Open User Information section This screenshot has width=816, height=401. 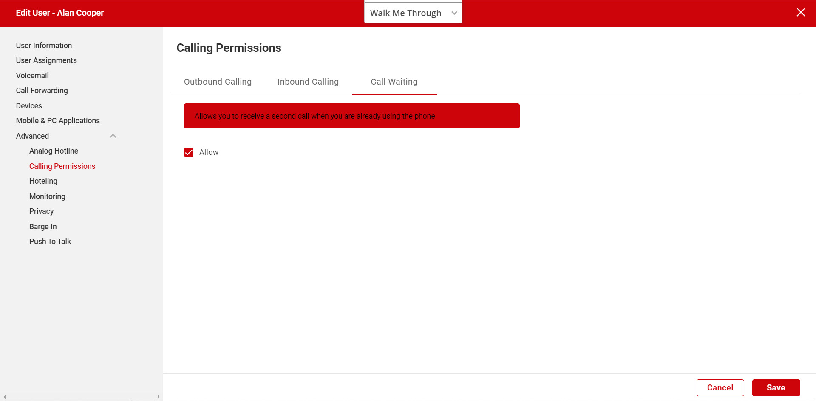pyautogui.click(x=44, y=46)
